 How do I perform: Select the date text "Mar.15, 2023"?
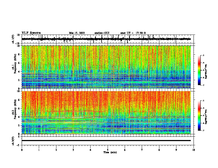[77, 33]
